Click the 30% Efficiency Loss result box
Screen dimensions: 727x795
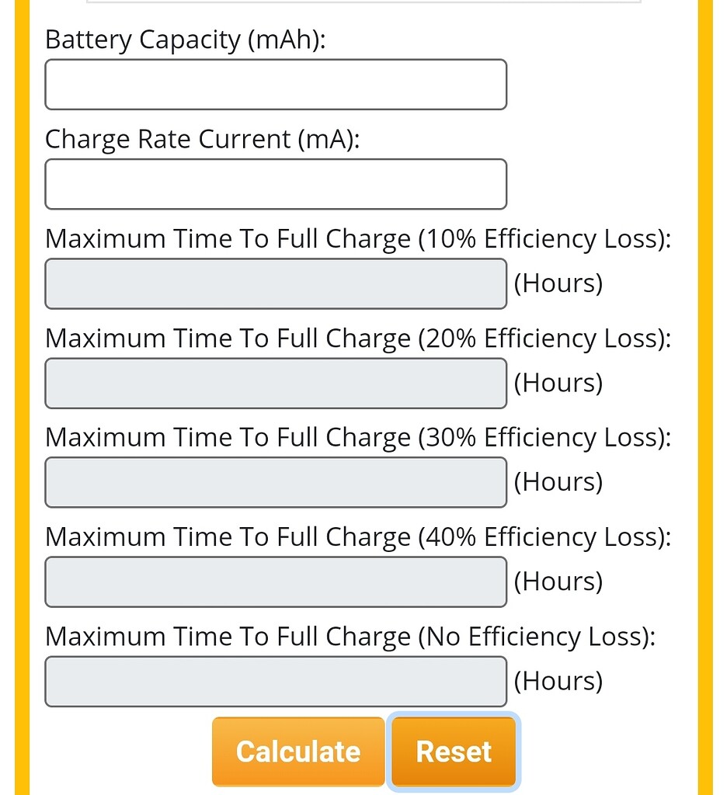coord(276,481)
